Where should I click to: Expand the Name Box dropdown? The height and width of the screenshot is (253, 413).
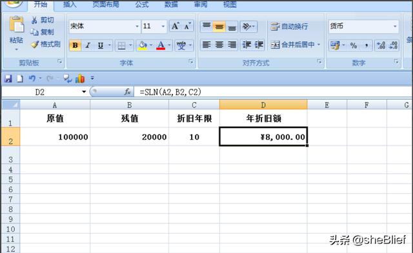pos(84,92)
